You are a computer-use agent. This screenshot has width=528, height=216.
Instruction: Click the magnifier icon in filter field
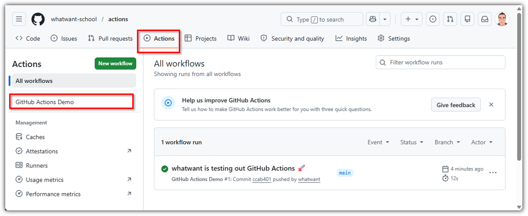click(x=383, y=63)
